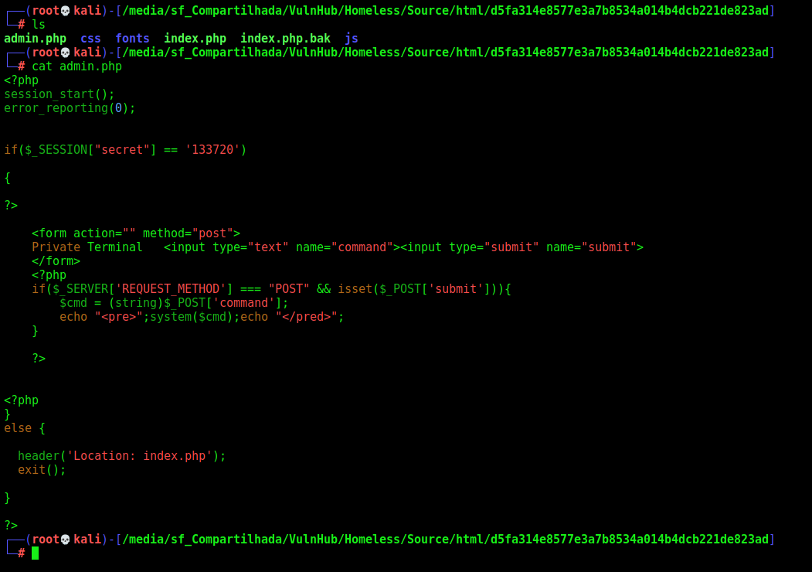This screenshot has height=572, width=812.
Task: Click the skull icon in first prompt line
Action: (65, 11)
